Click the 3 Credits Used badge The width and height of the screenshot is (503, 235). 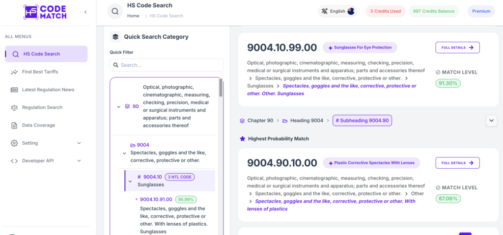(385, 11)
